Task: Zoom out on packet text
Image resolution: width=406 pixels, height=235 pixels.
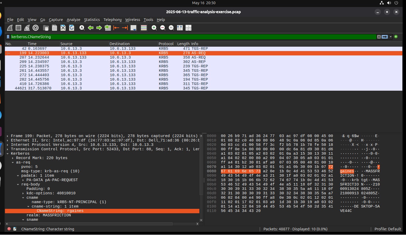Action: coord(163,28)
